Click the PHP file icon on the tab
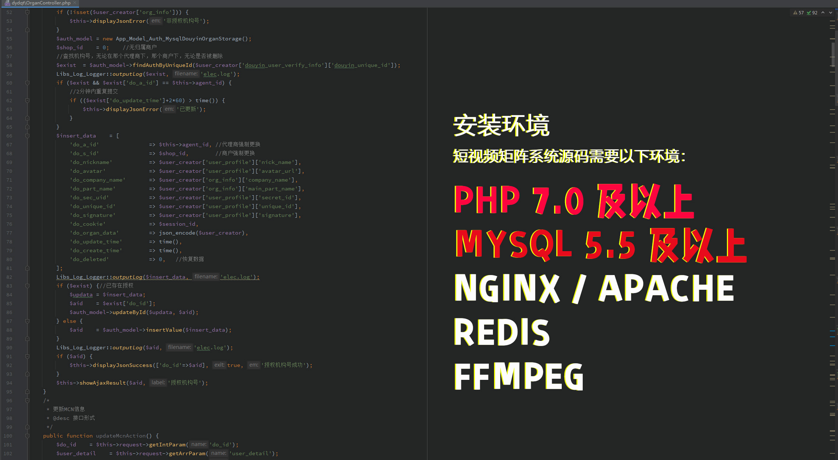Image resolution: width=838 pixels, height=460 pixels. pos(7,3)
